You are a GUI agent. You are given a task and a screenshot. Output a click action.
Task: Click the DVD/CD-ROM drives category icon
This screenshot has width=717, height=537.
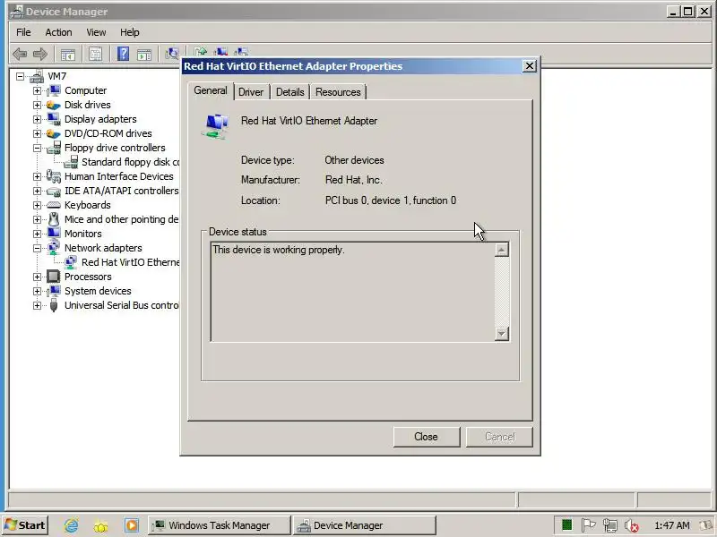54,133
